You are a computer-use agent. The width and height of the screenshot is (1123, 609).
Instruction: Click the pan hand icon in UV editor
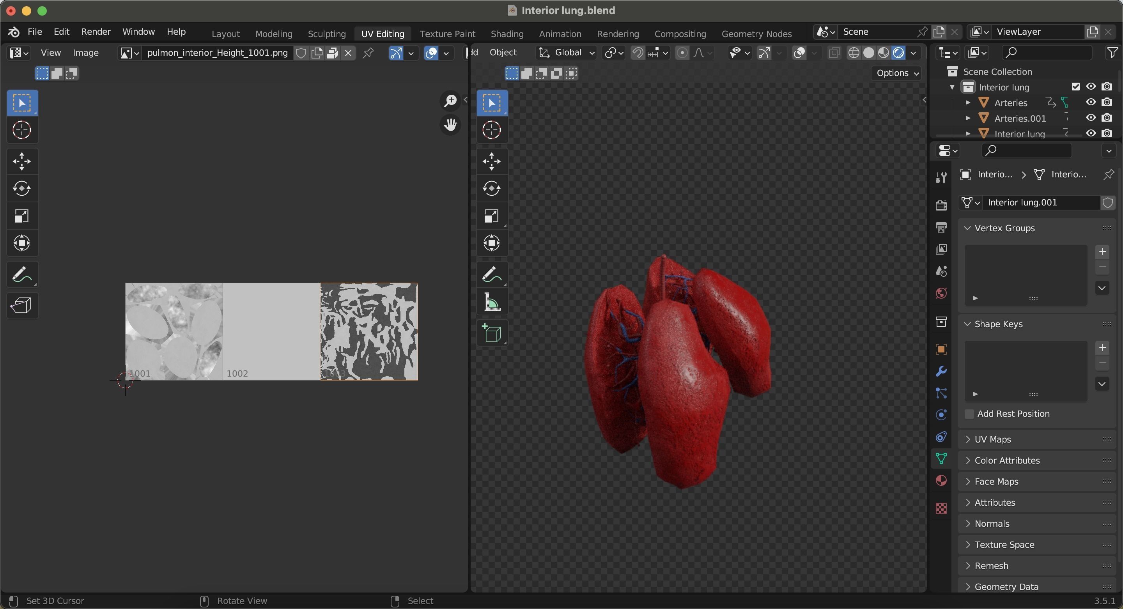(450, 126)
